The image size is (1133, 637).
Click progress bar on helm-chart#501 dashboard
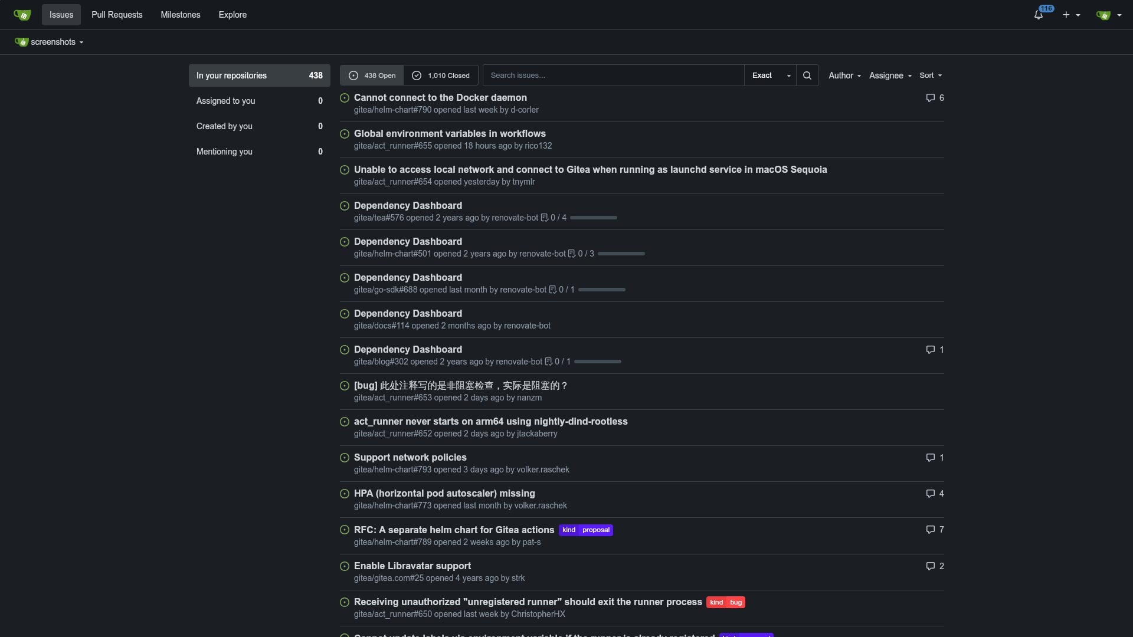(x=621, y=254)
